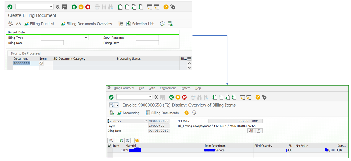This screenshot has width=351, height=161.
Task: Click green Enter checkmark in Invoice window
Action: [111, 97]
